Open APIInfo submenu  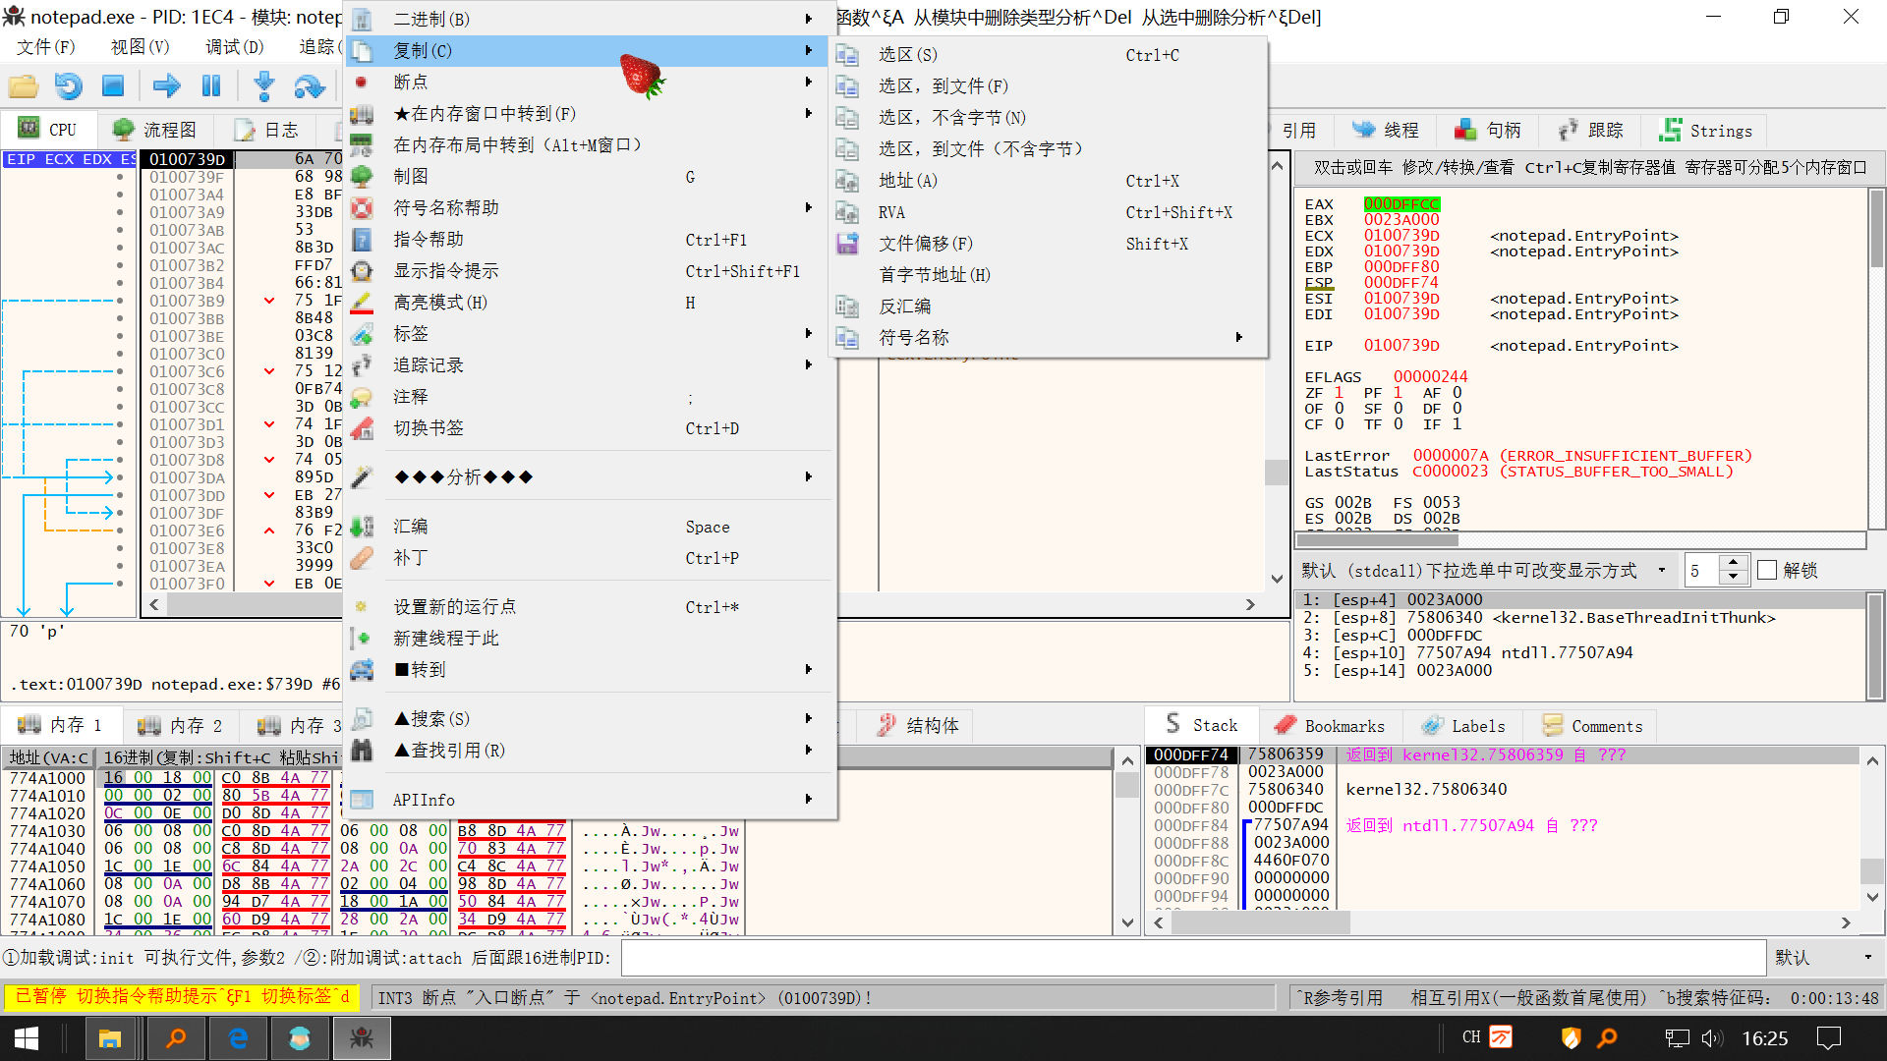pyautogui.click(x=590, y=800)
